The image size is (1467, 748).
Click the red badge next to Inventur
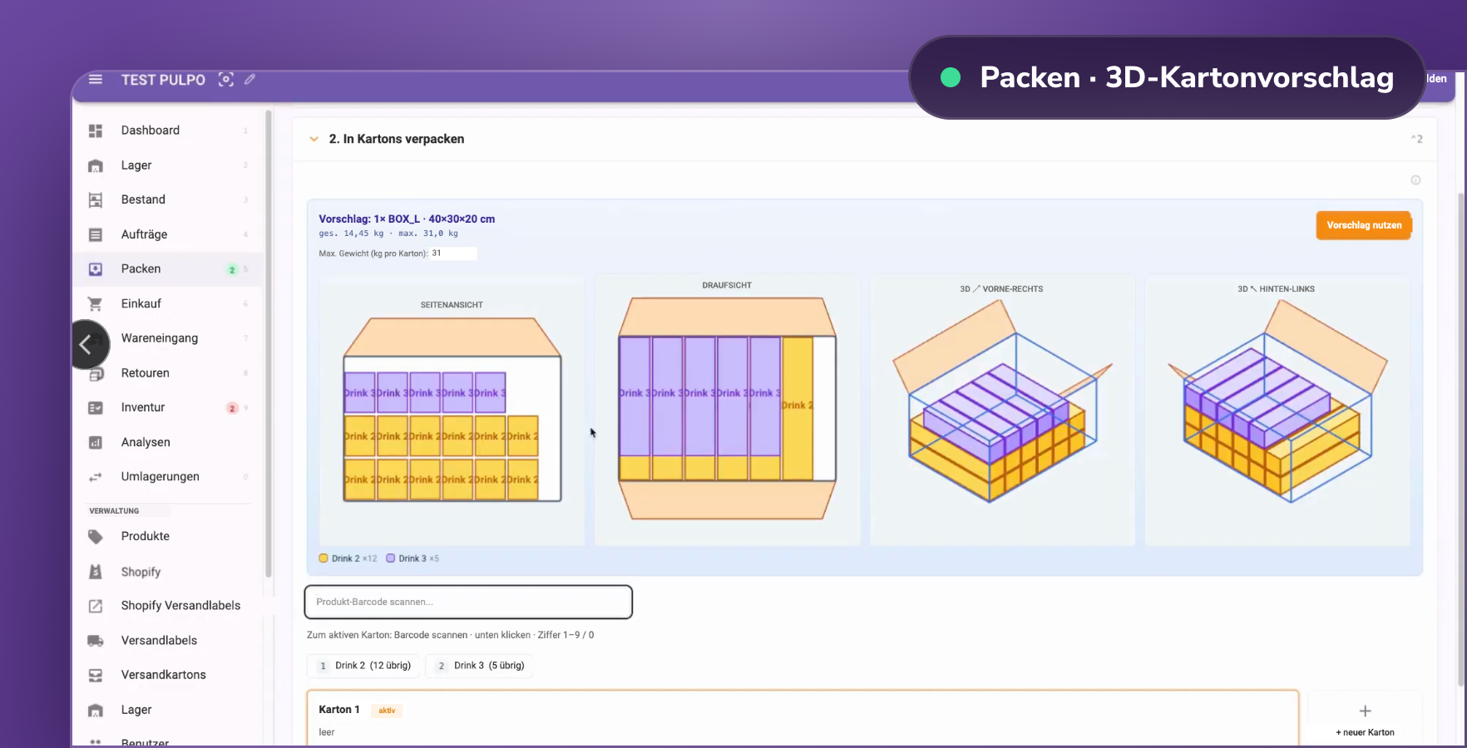click(232, 408)
